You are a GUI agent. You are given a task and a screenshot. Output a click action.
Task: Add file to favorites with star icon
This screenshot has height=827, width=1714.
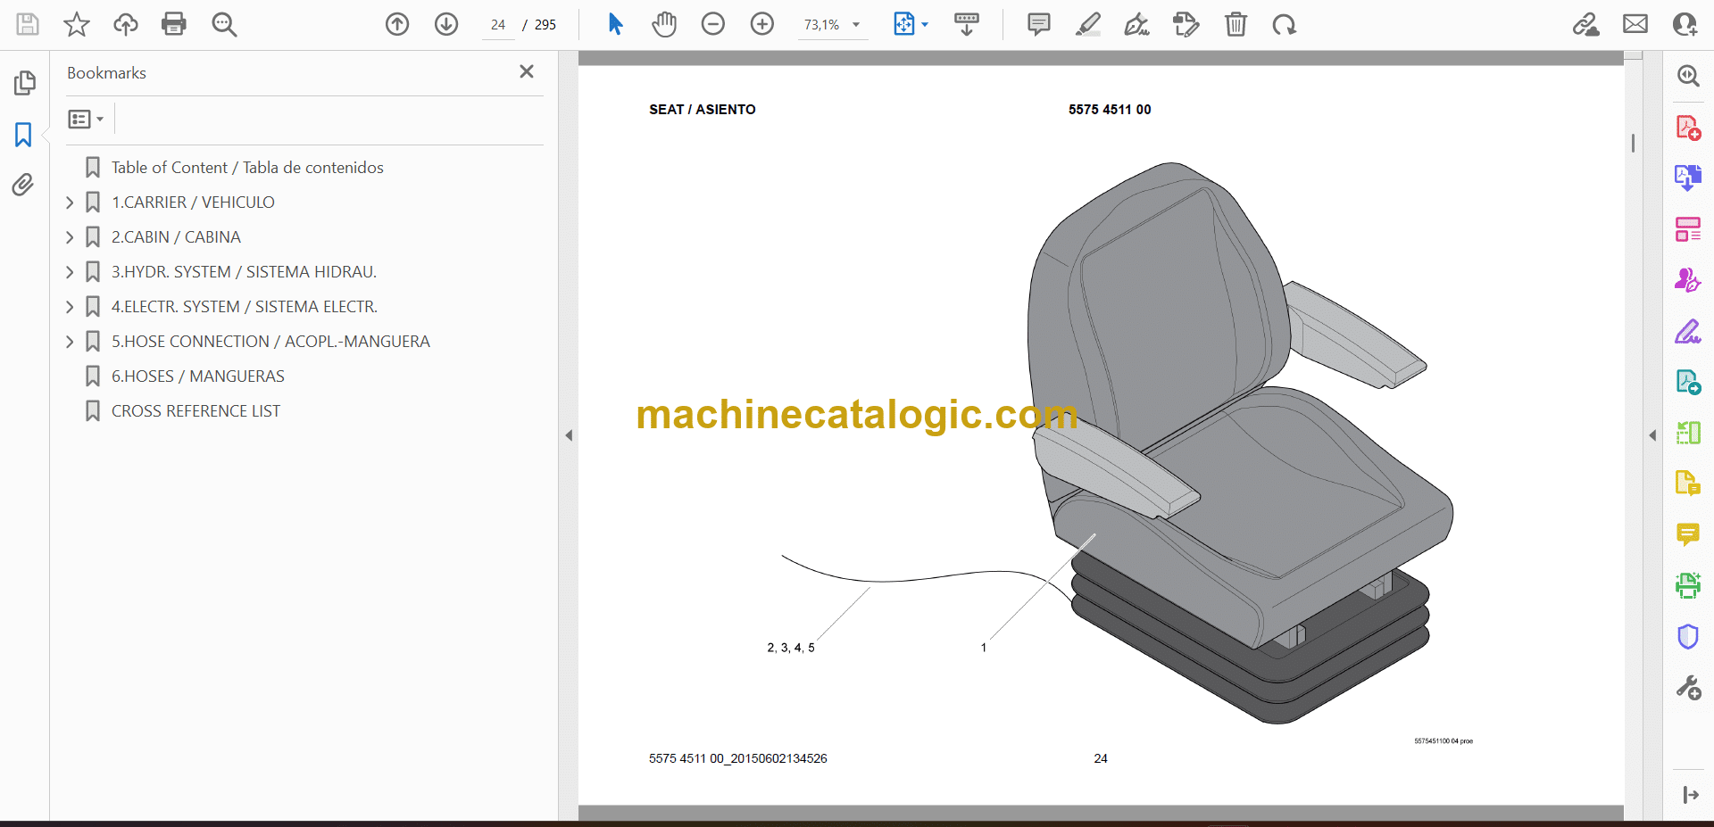tap(77, 24)
